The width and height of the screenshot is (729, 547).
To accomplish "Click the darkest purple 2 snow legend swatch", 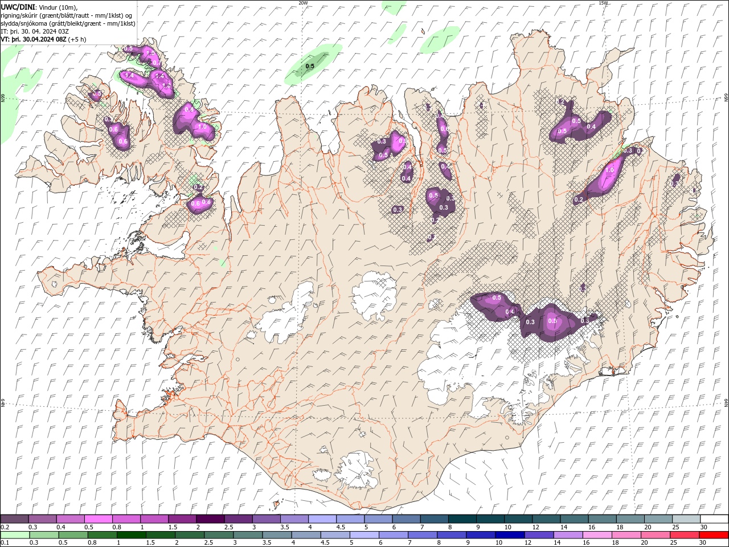I will click(x=210, y=519).
